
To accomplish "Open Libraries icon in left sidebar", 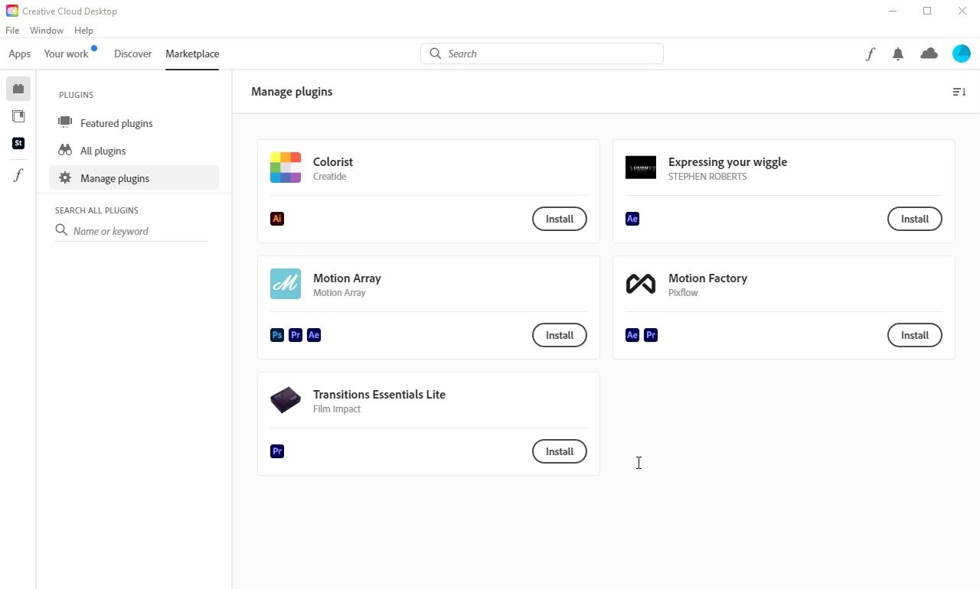I will (18, 116).
